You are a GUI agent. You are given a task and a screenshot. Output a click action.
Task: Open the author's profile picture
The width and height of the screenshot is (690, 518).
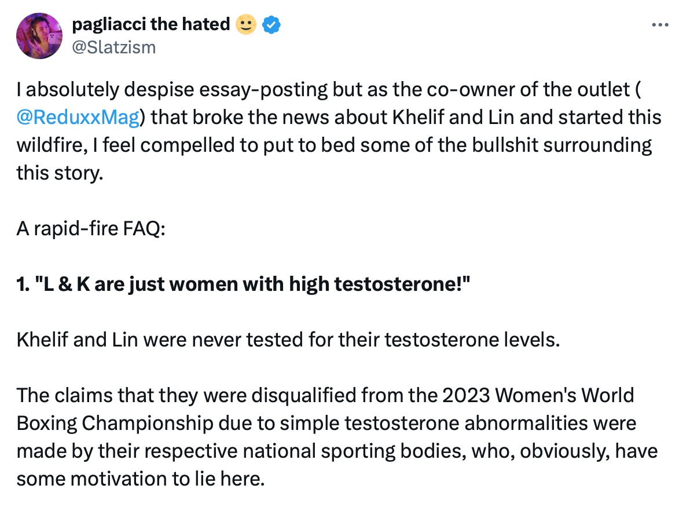[x=39, y=36]
